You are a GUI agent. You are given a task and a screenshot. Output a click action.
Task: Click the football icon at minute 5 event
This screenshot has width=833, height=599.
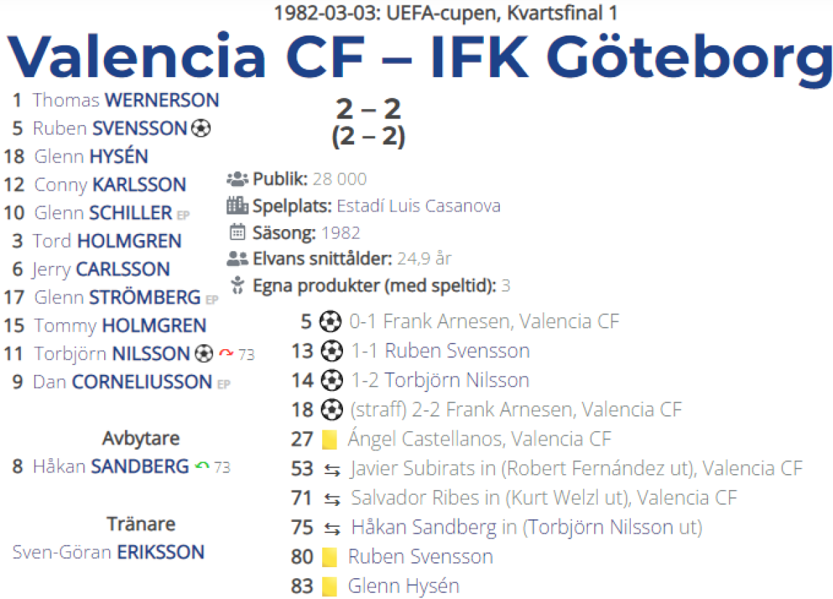tap(330, 322)
